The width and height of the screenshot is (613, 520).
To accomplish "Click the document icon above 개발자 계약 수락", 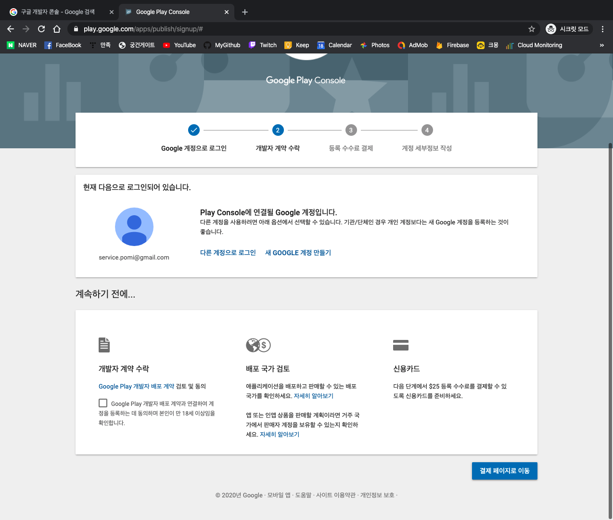I will (x=104, y=345).
